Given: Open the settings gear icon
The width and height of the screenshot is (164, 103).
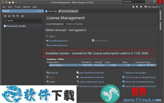Looking at the screenshot, I should [137, 7].
